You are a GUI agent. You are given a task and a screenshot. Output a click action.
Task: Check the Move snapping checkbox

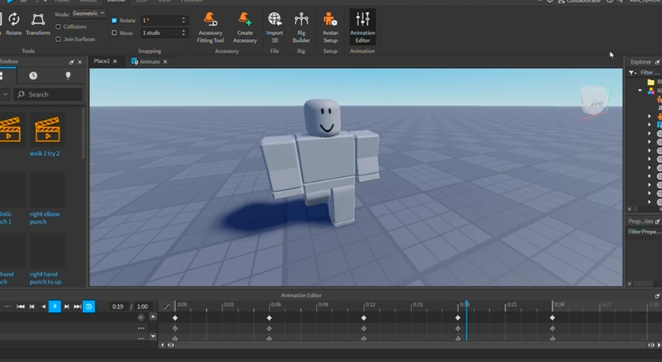(114, 33)
